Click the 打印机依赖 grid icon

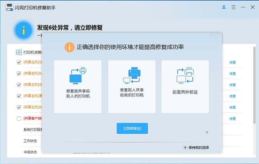[19, 52]
